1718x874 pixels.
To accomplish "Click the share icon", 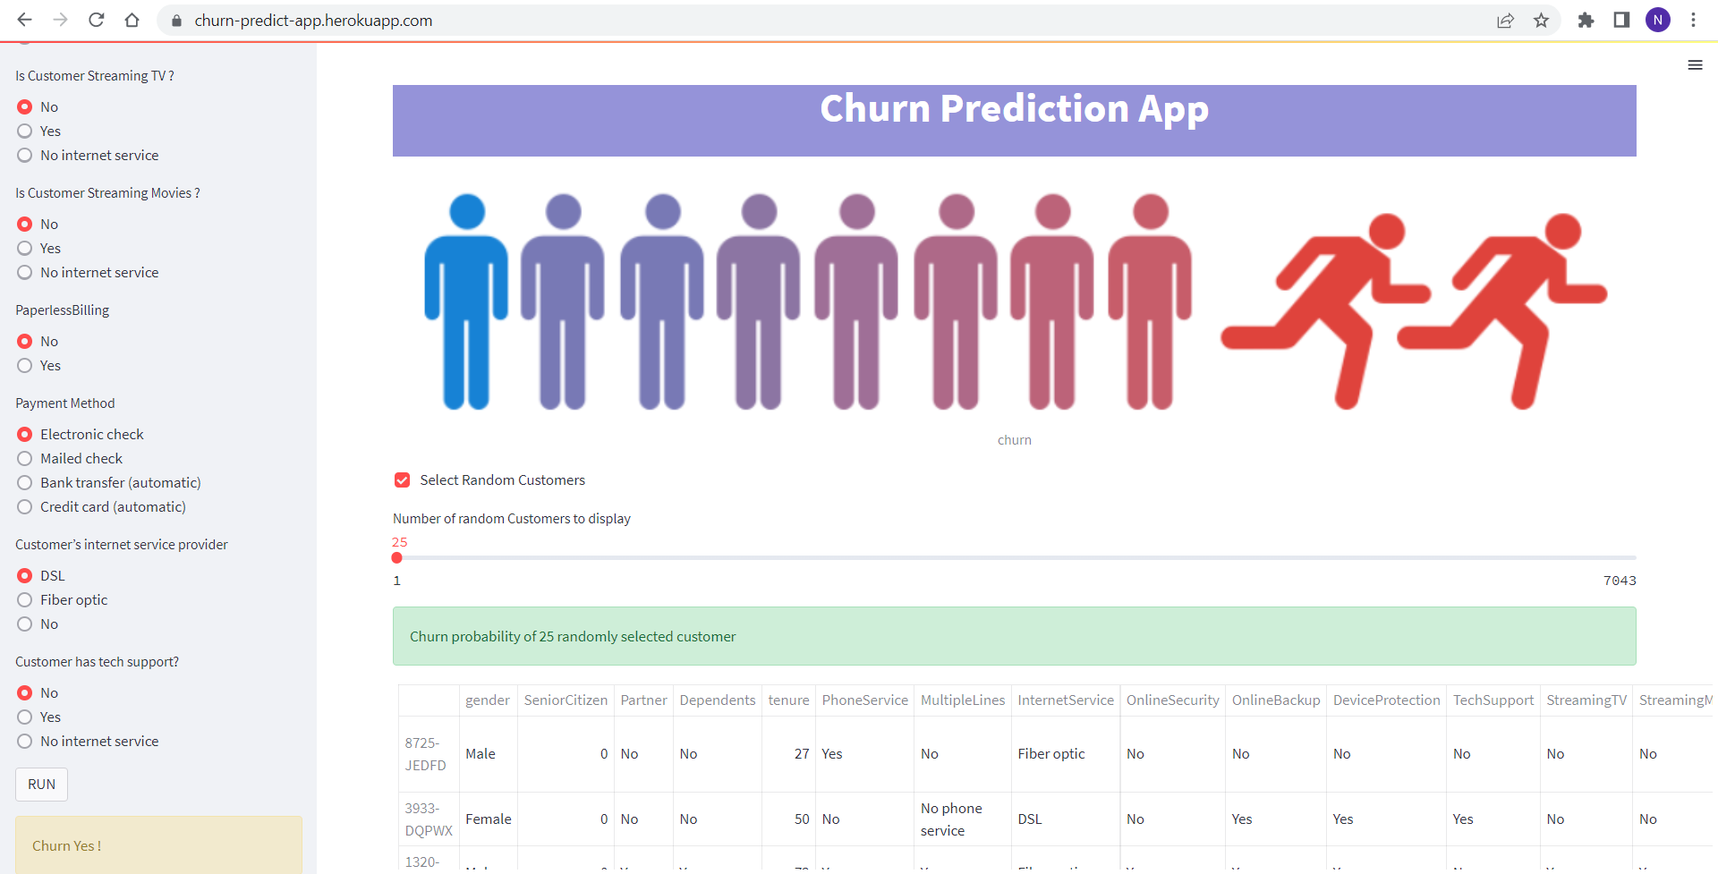I will [1506, 20].
